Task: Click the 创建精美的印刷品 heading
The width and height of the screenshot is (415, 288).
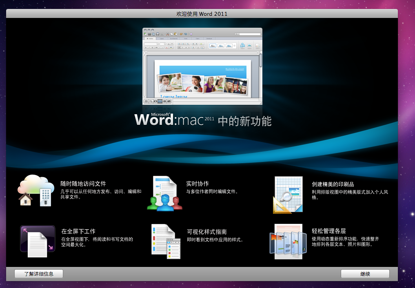Action: (333, 184)
